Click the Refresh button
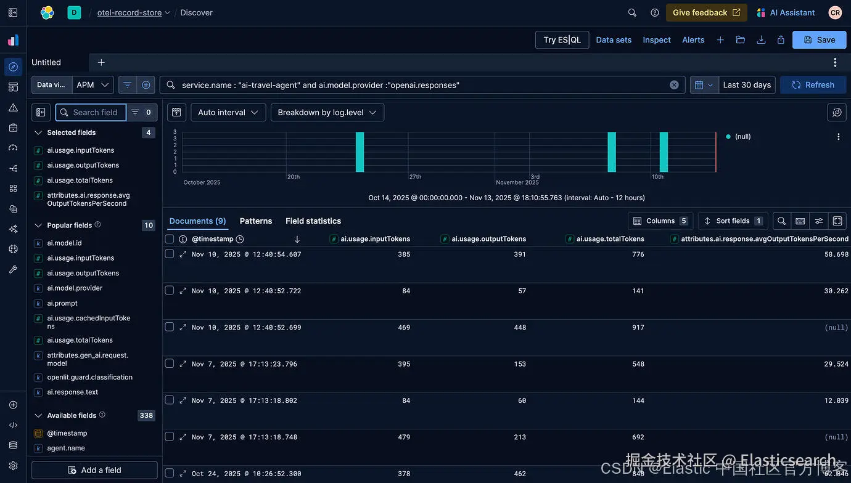The height and width of the screenshot is (483, 851). coord(813,85)
